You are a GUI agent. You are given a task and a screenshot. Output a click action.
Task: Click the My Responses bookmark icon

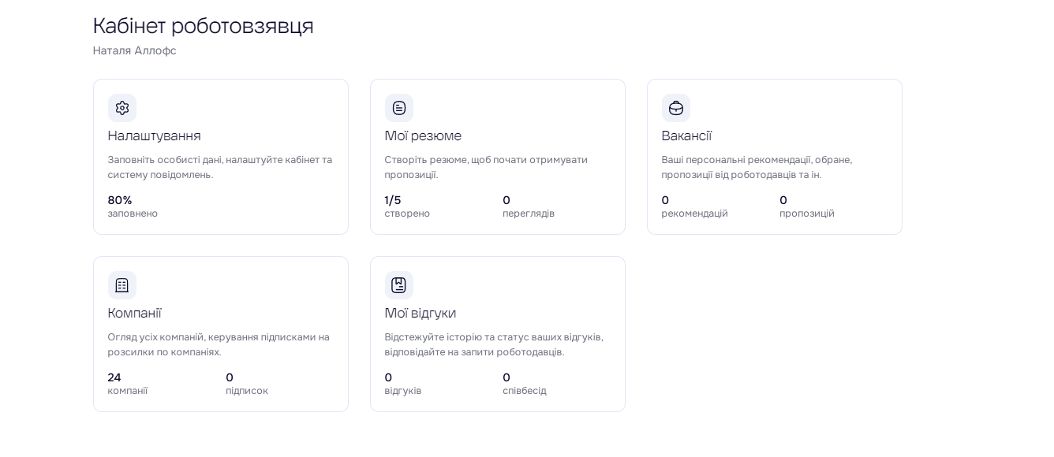(399, 285)
